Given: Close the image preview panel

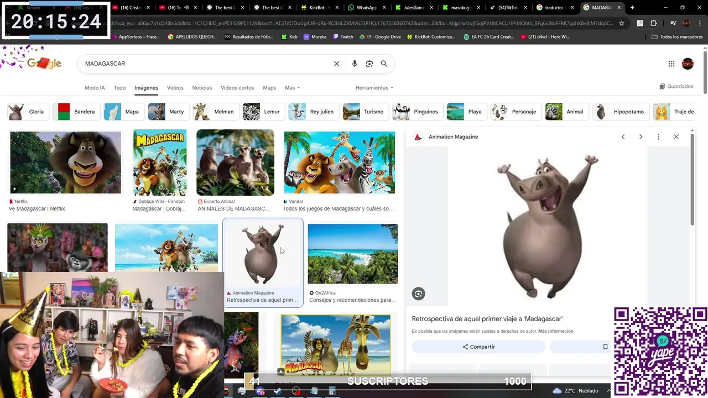Looking at the screenshot, I should [676, 137].
